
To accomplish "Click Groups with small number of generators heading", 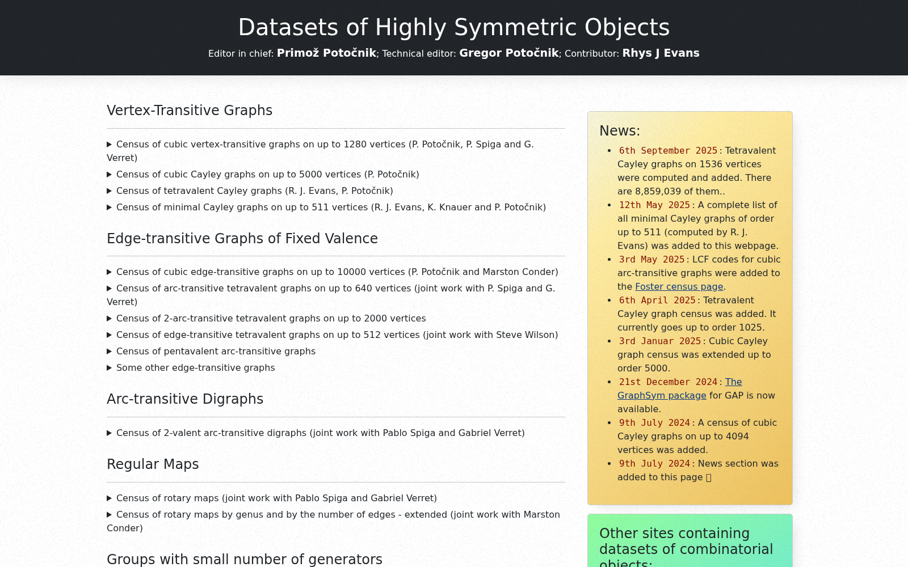I will [245, 559].
